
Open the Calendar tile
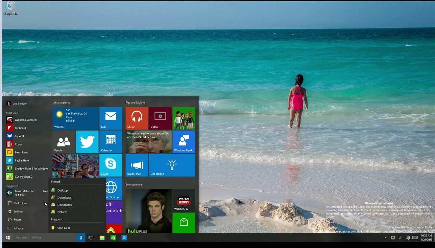tap(111, 142)
